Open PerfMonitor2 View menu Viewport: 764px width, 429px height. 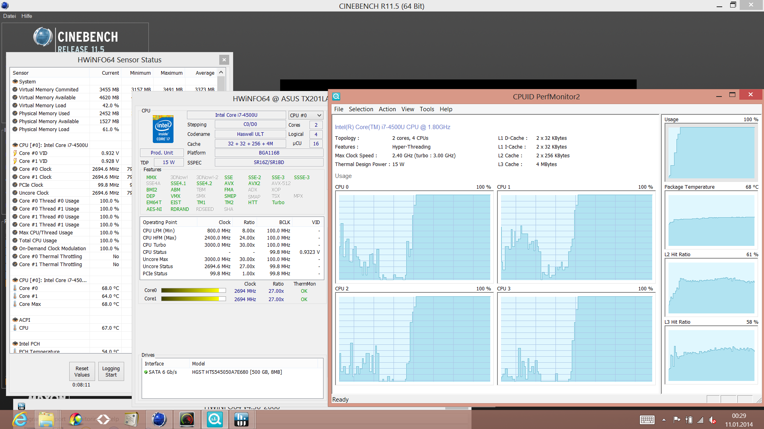tap(407, 109)
